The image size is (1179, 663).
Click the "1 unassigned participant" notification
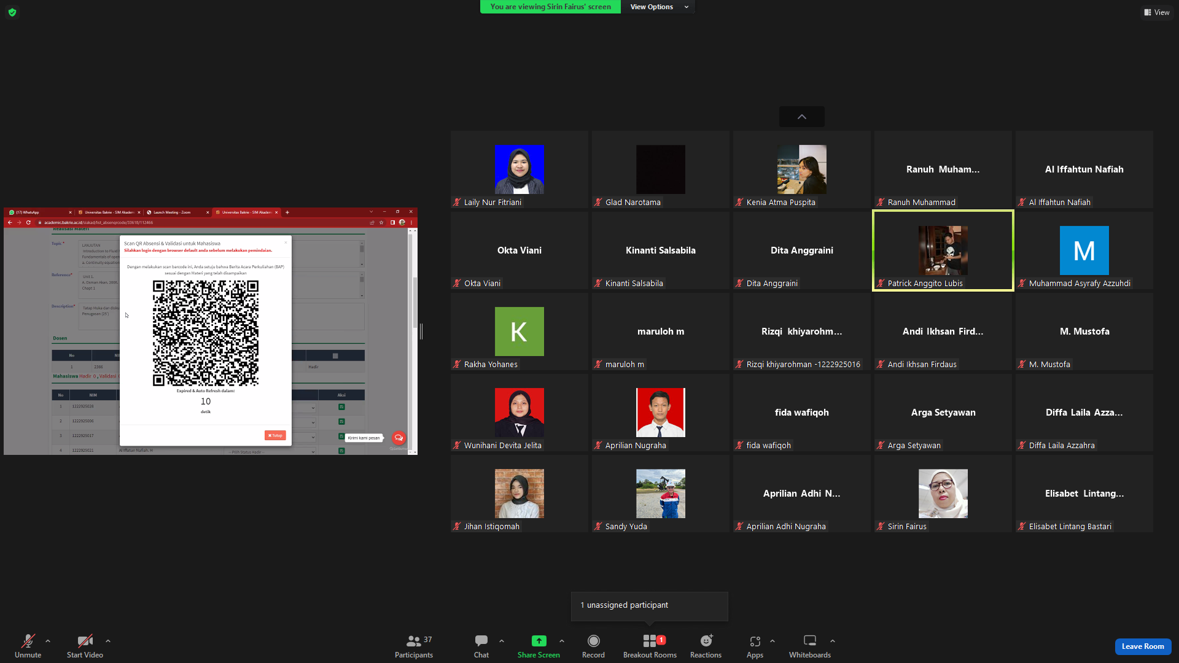(650, 606)
